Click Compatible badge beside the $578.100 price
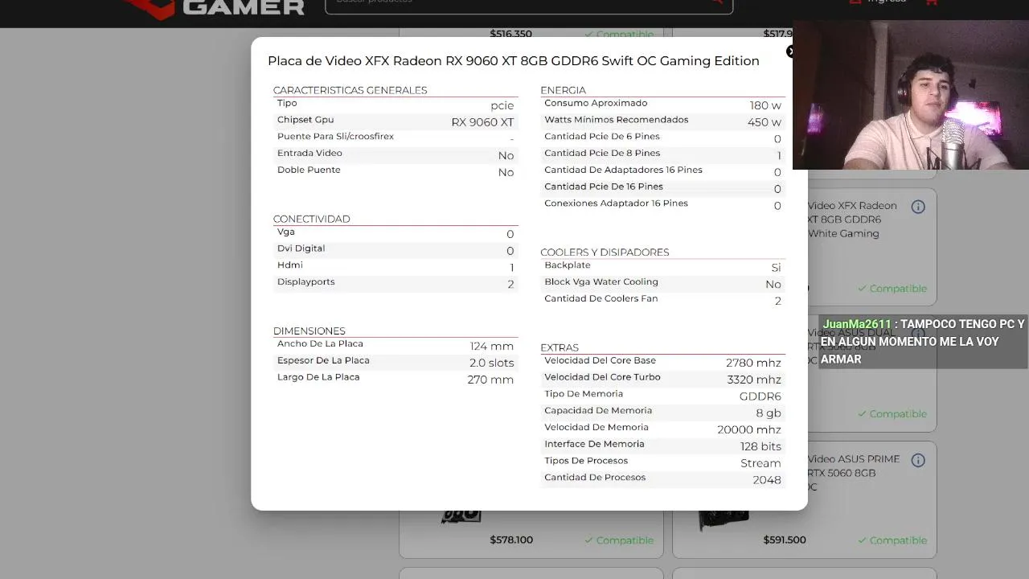Image resolution: width=1029 pixels, height=579 pixels. tap(619, 540)
